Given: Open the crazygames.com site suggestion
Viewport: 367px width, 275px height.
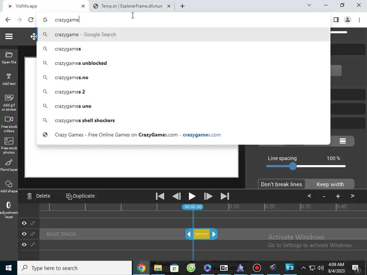Looking at the screenshot, I should 183,135.
